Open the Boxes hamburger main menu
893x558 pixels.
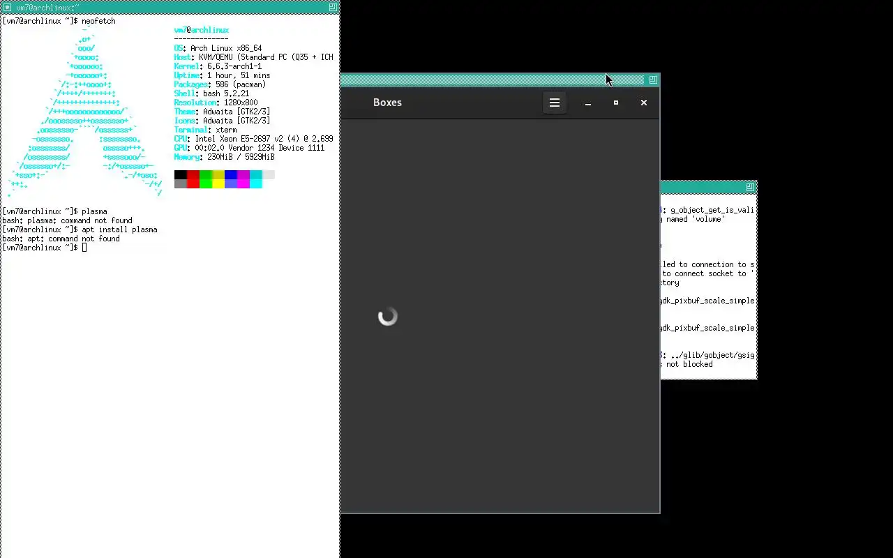tap(555, 103)
